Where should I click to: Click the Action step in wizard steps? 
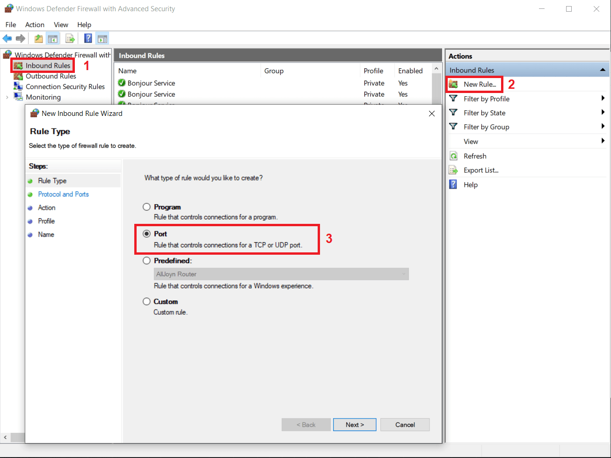(x=47, y=208)
